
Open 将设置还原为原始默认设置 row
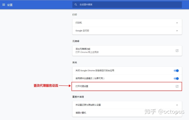click(x=127, y=105)
